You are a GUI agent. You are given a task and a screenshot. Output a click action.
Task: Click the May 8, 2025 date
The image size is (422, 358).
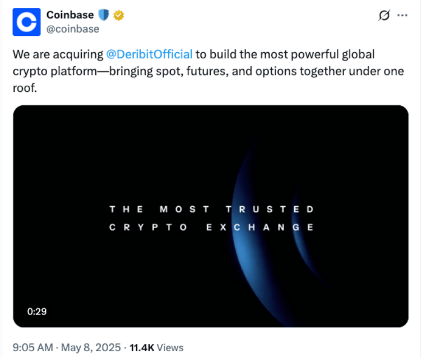91,347
